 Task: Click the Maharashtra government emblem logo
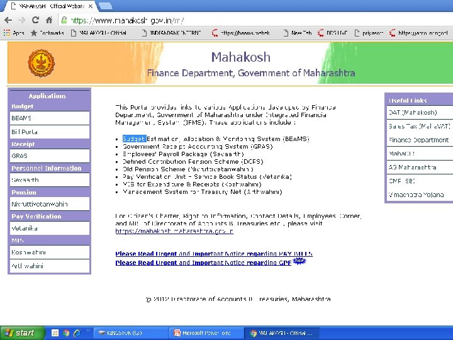(x=41, y=63)
